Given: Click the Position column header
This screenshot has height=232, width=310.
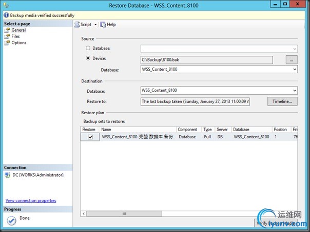Looking at the screenshot, I should pyautogui.click(x=281, y=130).
